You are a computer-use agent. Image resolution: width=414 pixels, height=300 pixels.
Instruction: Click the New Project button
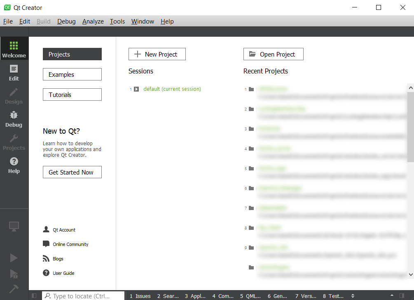pyautogui.click(x=157, y=54)
